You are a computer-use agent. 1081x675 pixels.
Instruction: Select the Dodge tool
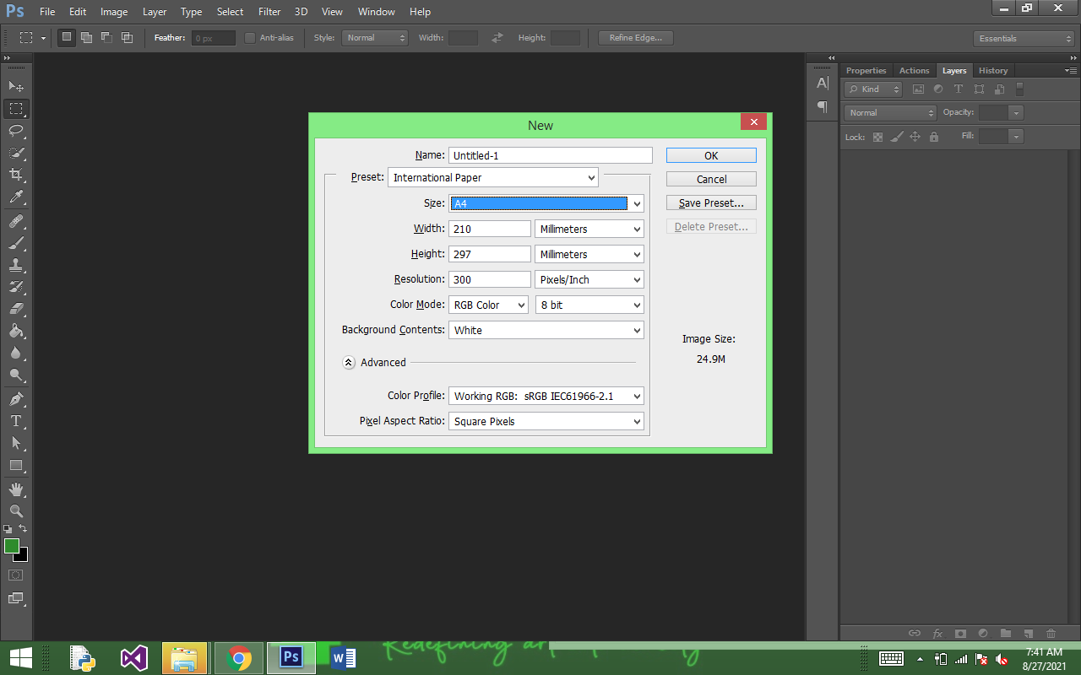point(16,375)
